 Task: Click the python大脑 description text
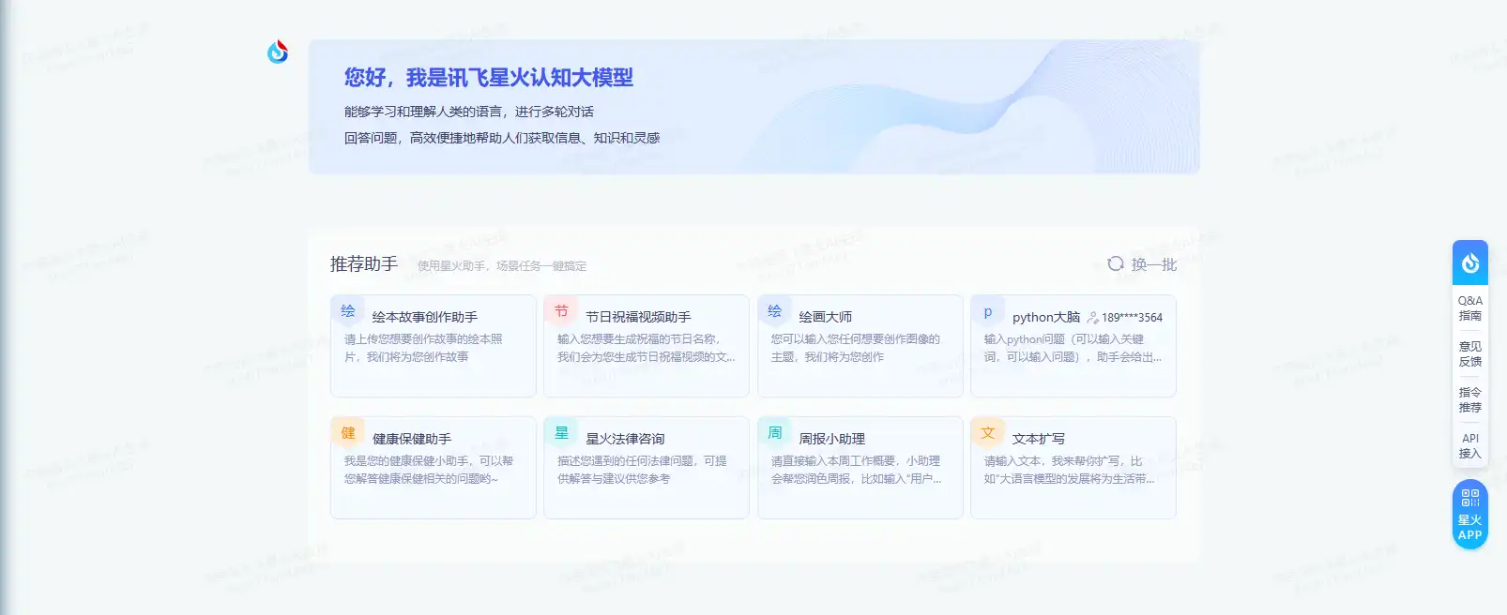pyautogui.click(x=1073, y=348)
